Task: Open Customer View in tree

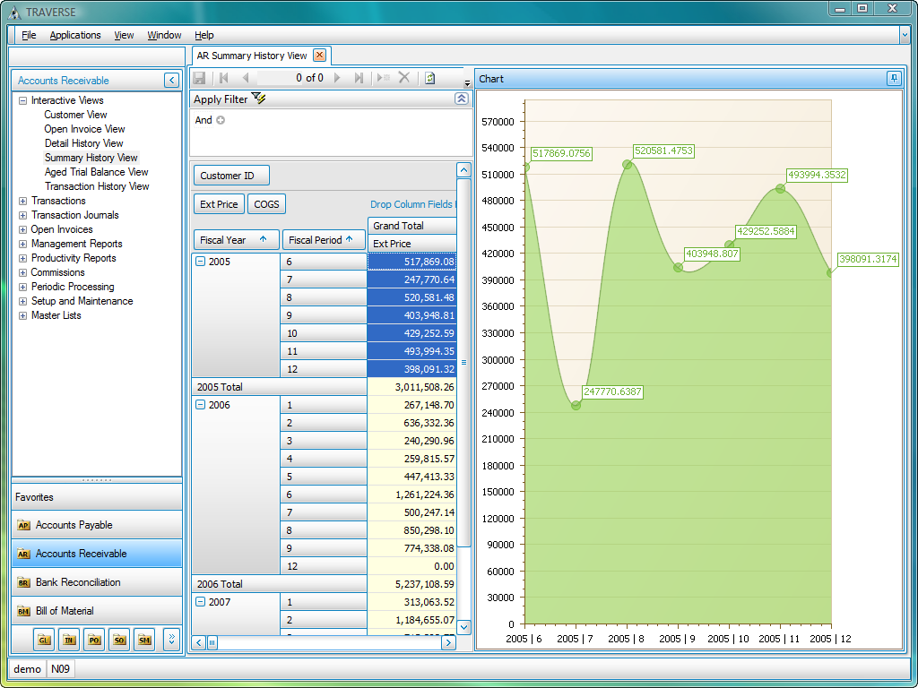Action: coord(75,115)
